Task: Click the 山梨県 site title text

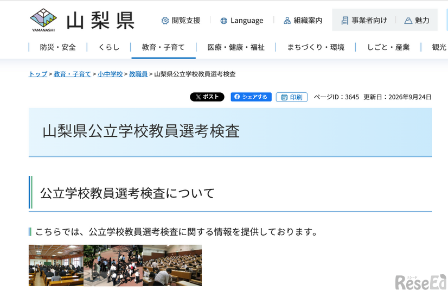Action: click(100, 21)
